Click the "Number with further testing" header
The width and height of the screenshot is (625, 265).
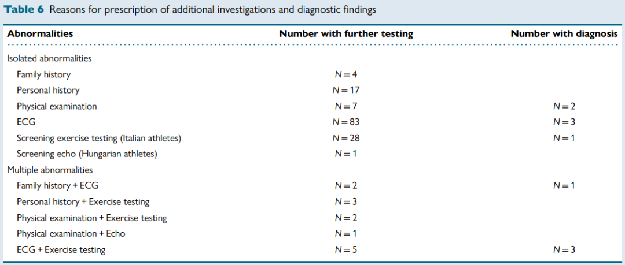(346, 34)
